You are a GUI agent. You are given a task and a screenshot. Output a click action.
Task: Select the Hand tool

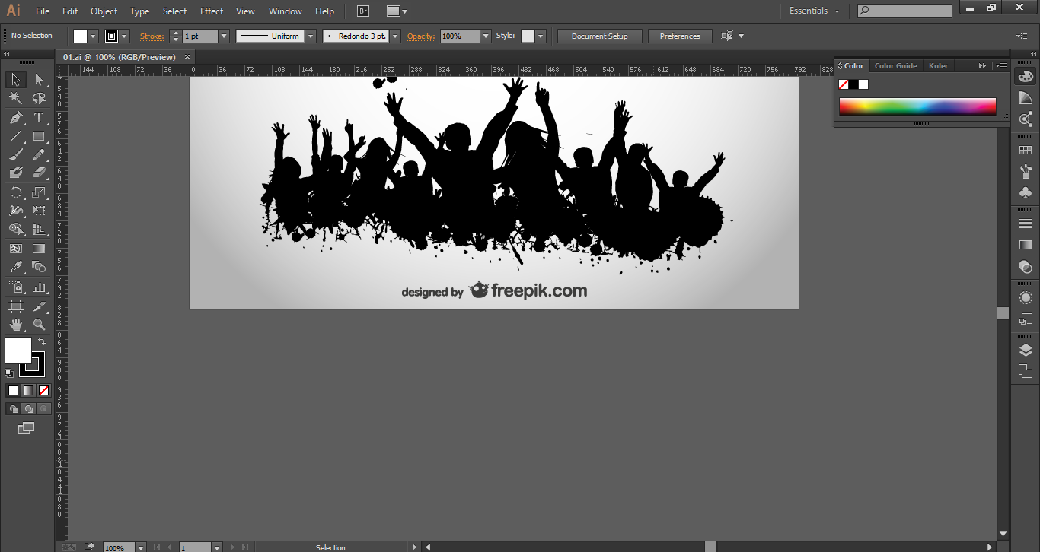pyautogui.click(x=15, y=325)
